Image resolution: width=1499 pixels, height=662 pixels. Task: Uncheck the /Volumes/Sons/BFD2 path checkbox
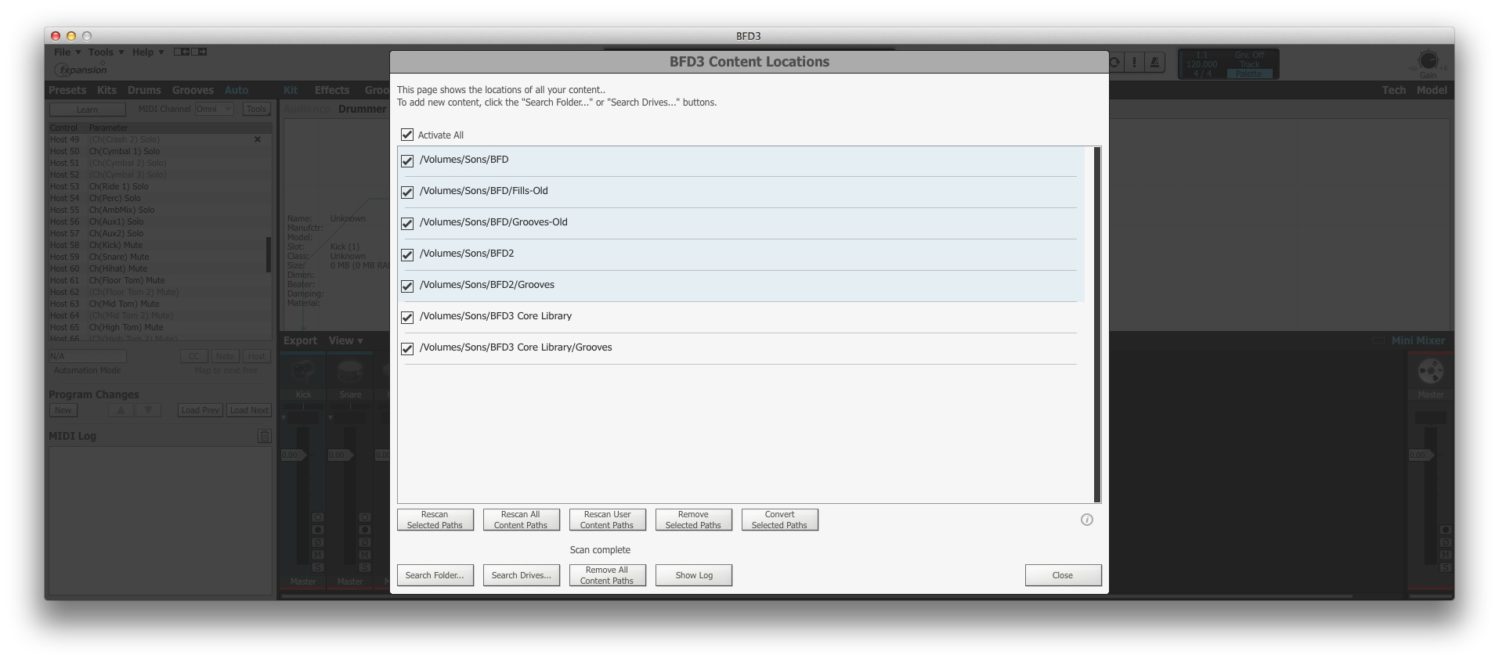407,255
